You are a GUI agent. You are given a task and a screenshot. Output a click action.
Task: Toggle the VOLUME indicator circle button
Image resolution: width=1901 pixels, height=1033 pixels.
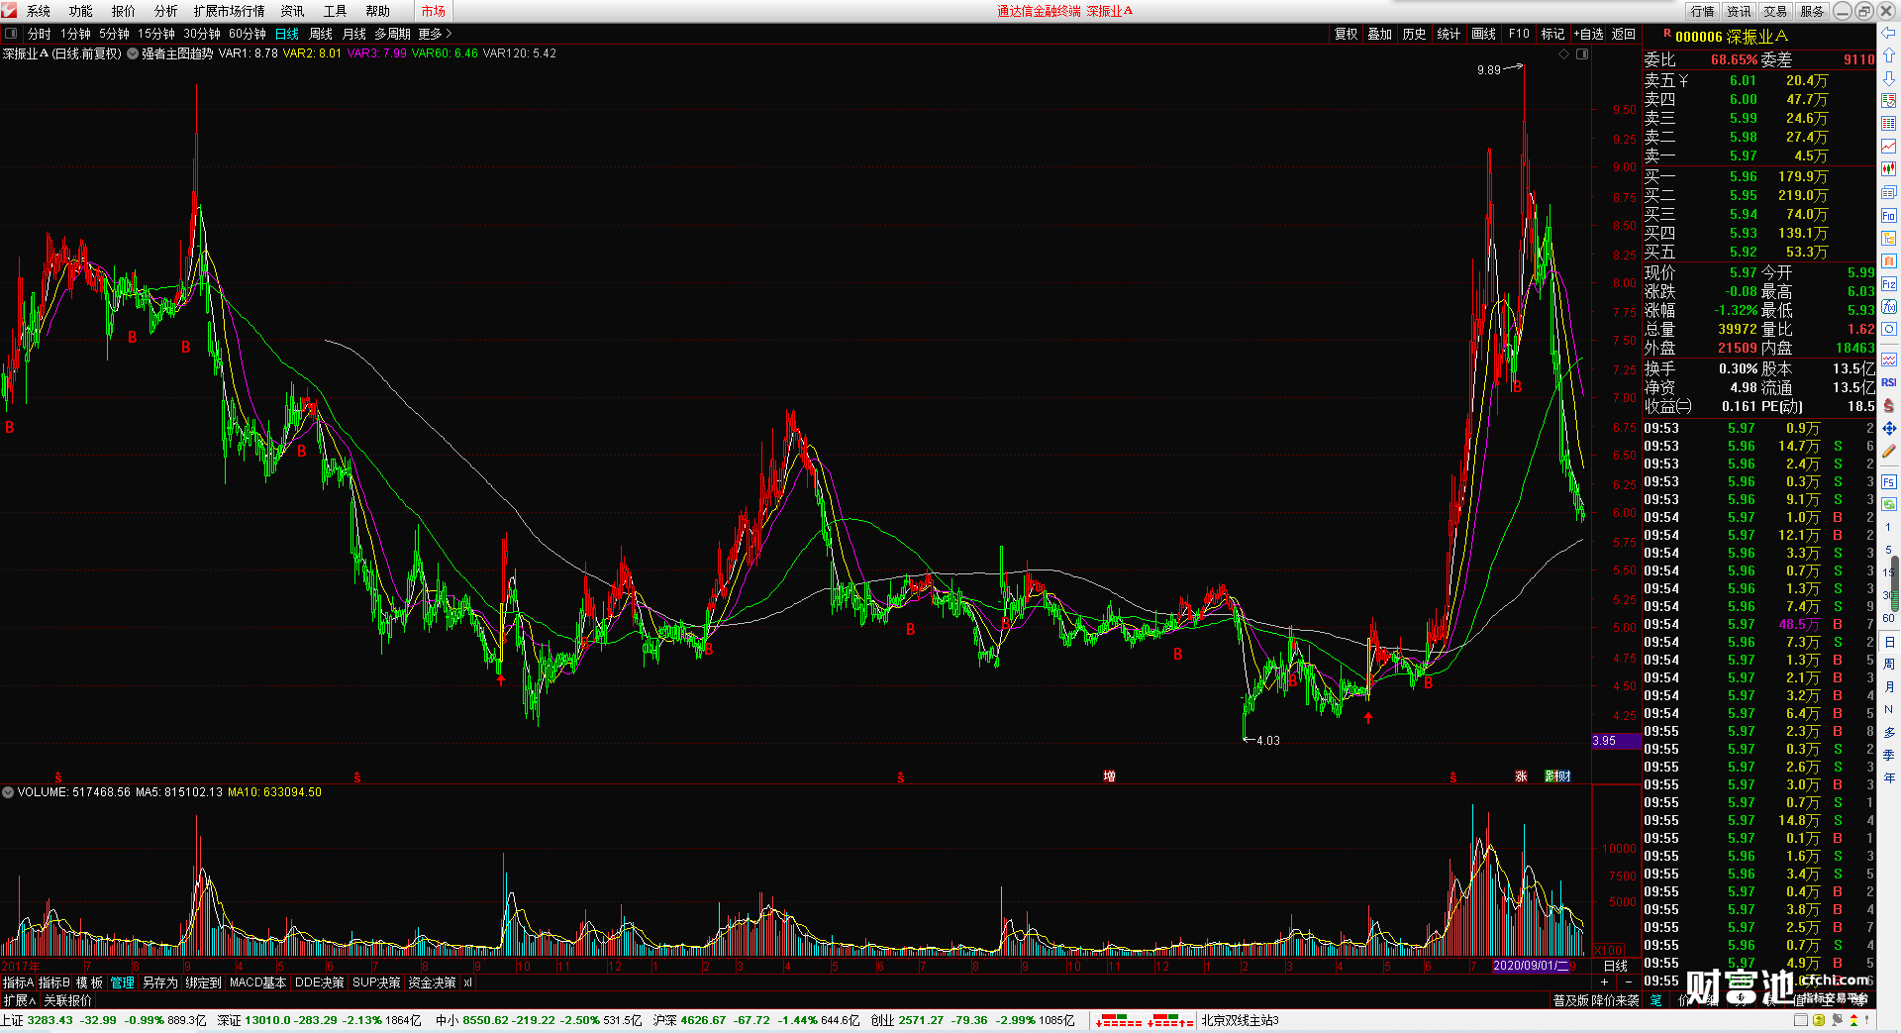[x=8, y=792]
